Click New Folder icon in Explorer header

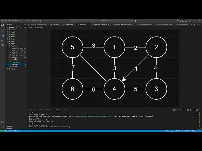20,27
